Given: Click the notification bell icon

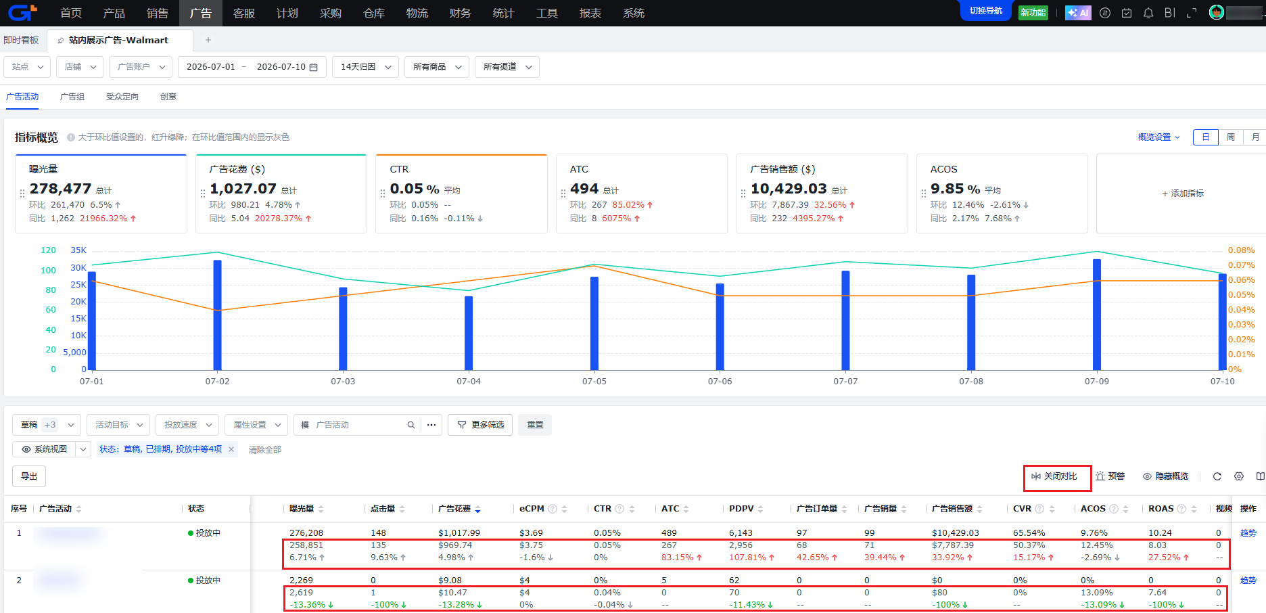Looking at the screenshot, I should coord(1148,13).
